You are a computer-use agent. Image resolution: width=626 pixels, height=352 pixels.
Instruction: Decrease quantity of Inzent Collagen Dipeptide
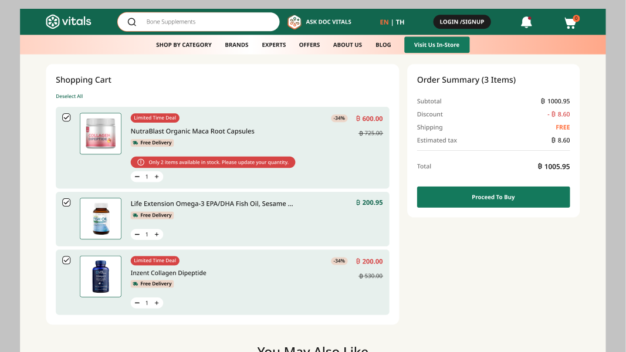coord(137,303)
